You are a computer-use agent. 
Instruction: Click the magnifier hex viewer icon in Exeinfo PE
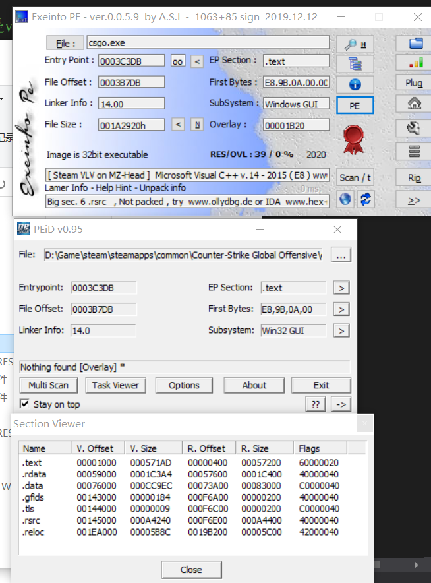tap(355, 45)
